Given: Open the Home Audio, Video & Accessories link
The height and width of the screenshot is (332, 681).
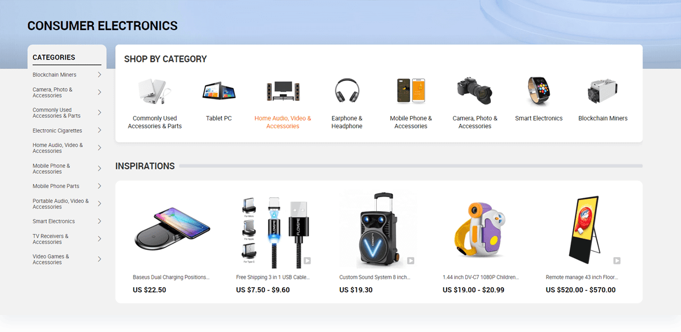Looking at the screenshot, I should click(x=283, y=122).
